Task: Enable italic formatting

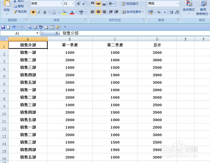Action: pyautogui.click(x=39, y=12)
